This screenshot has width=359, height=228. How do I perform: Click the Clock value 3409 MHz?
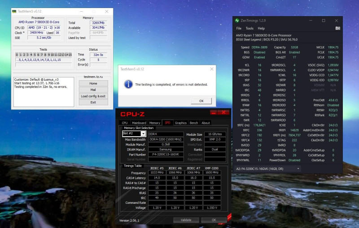tap(36, 32)
